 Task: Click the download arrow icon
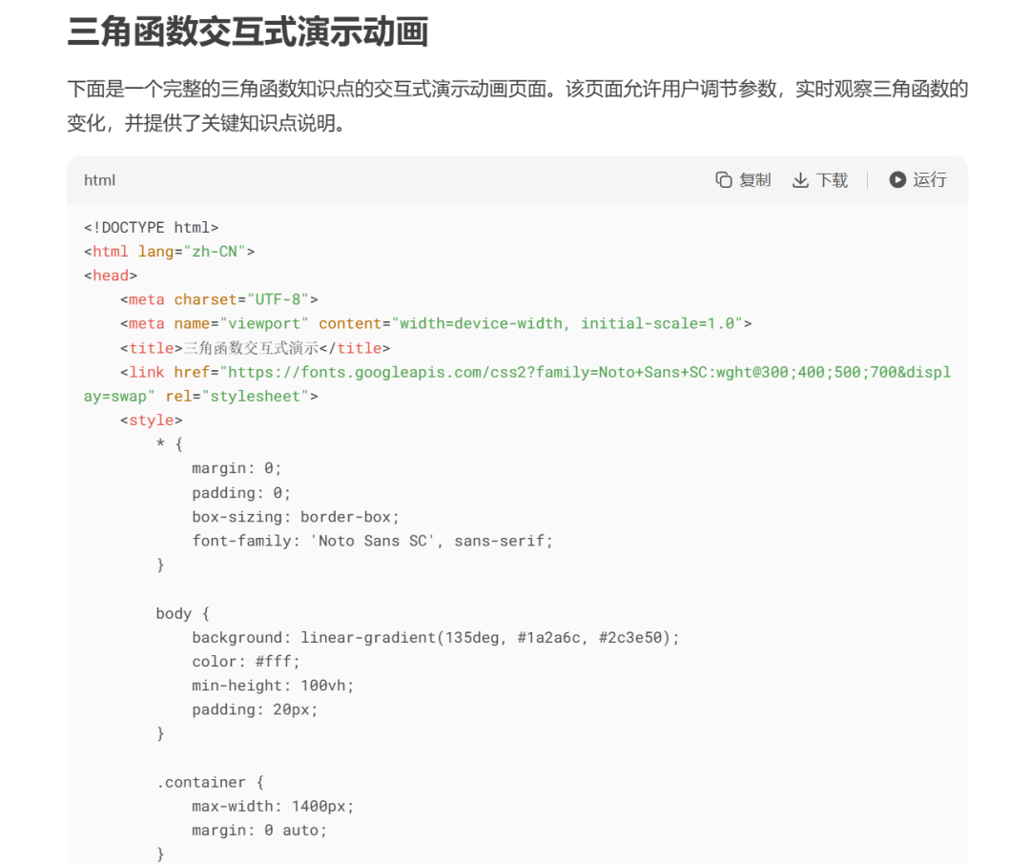(x=800, y=180)
